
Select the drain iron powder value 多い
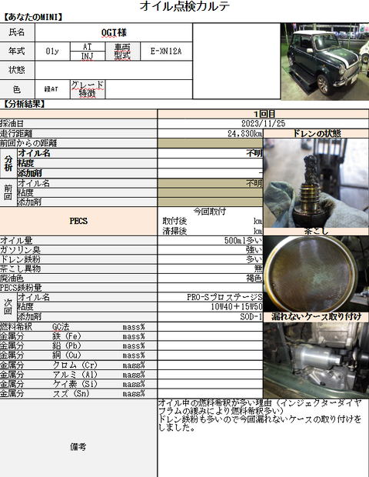211,259
